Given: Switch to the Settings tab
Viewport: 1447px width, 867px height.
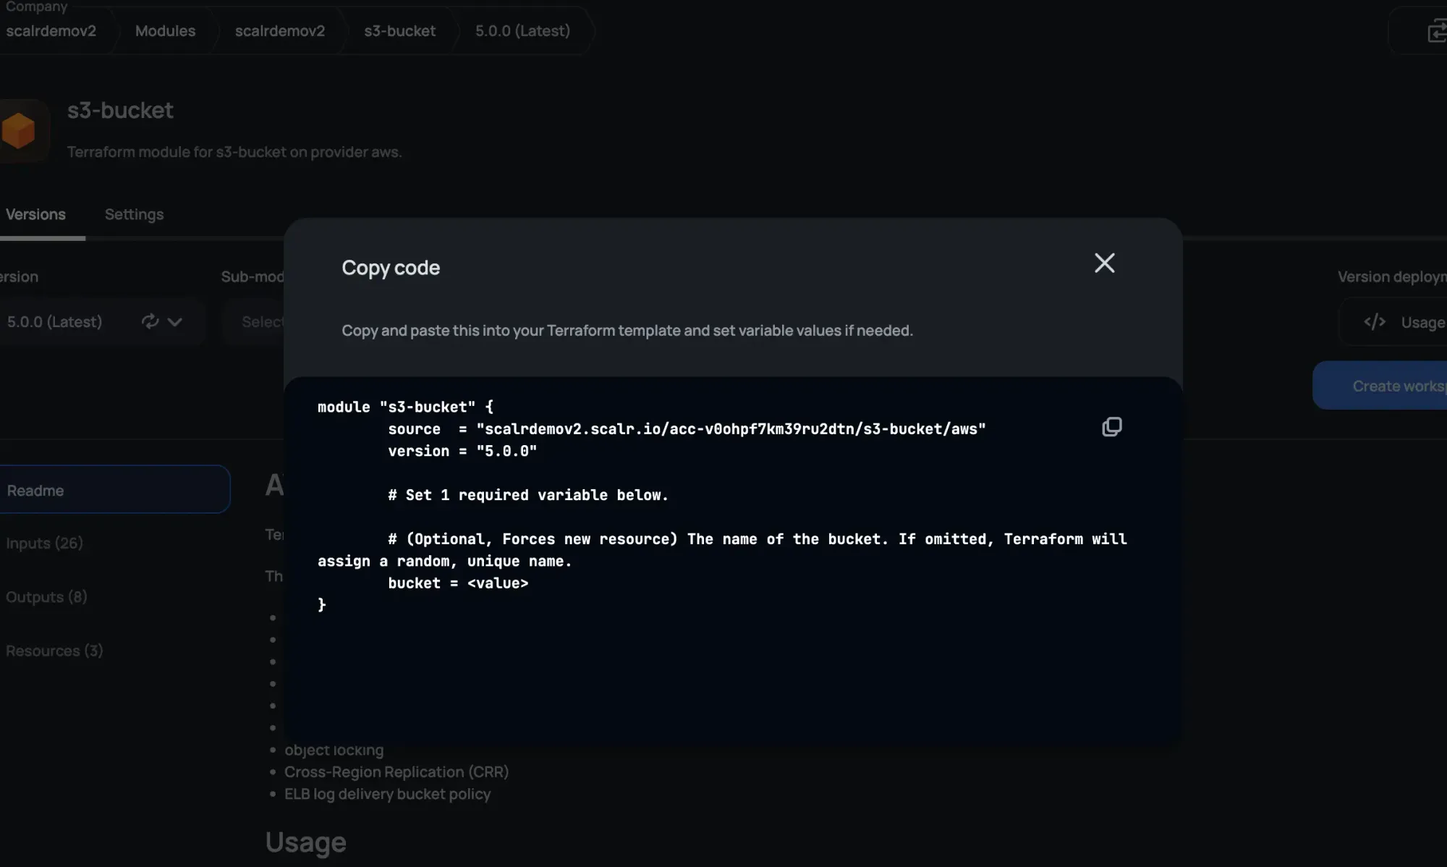Looking at the screenshot, I should coord(134,214).
